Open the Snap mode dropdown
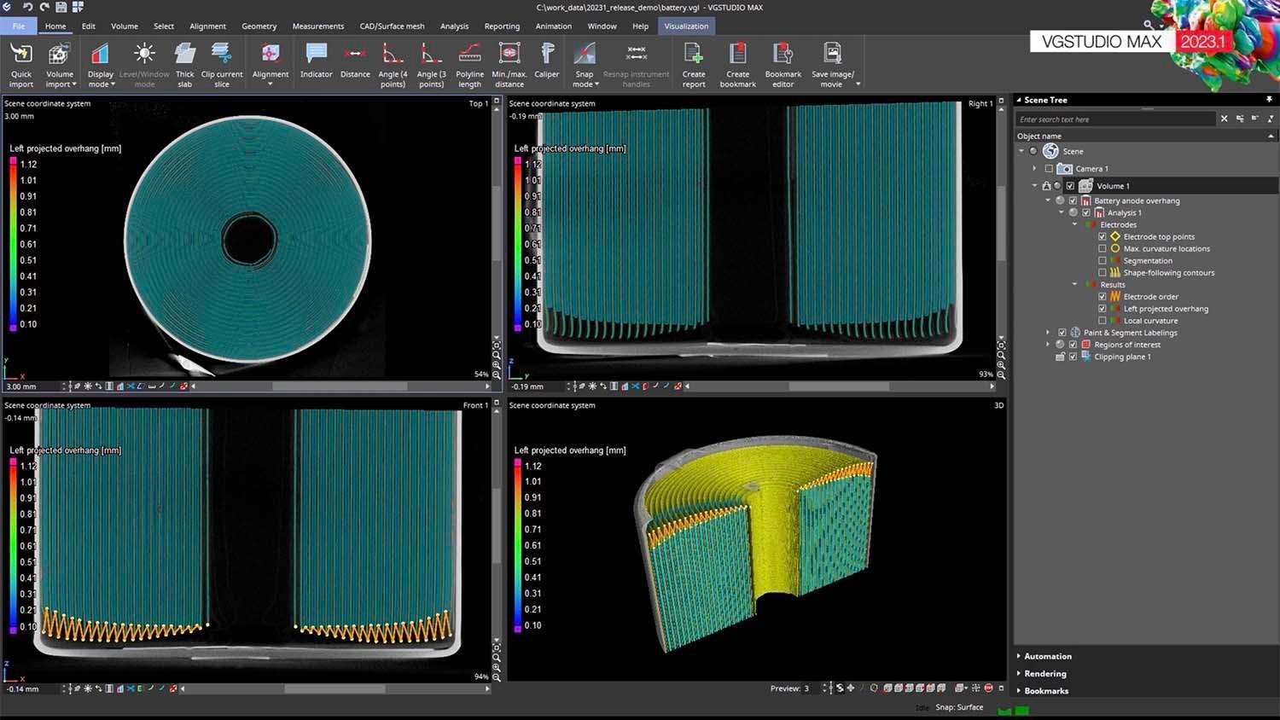The image size is (1280, 720). (585, 65)
